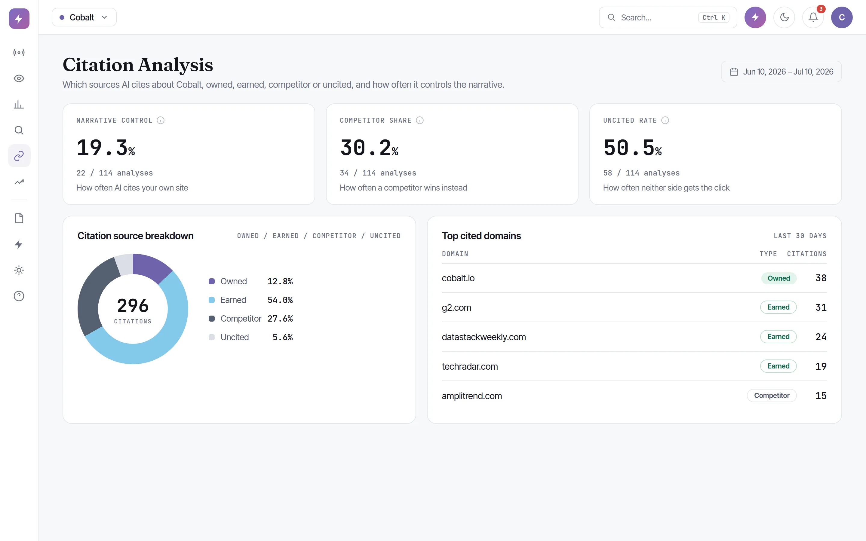Click the Earned 54.0% legend value

tap(280, 300)
